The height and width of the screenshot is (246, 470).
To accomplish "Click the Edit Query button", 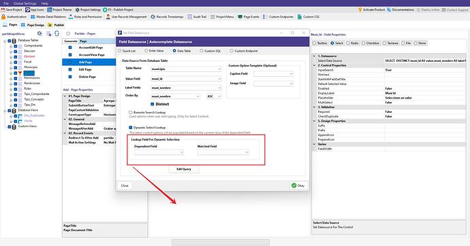I will 184,169.
